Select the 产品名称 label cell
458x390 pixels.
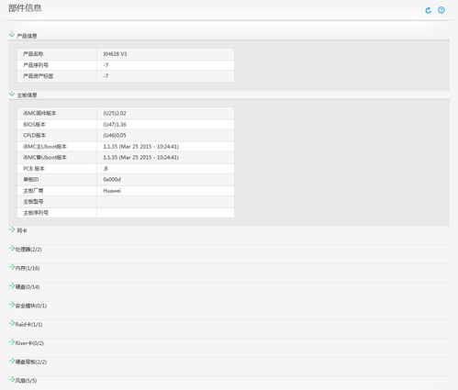point(57,54)
